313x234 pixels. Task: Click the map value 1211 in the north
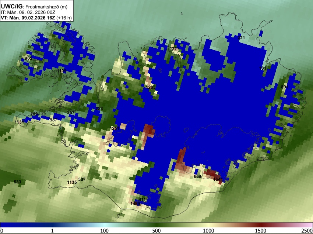point(174,49)
